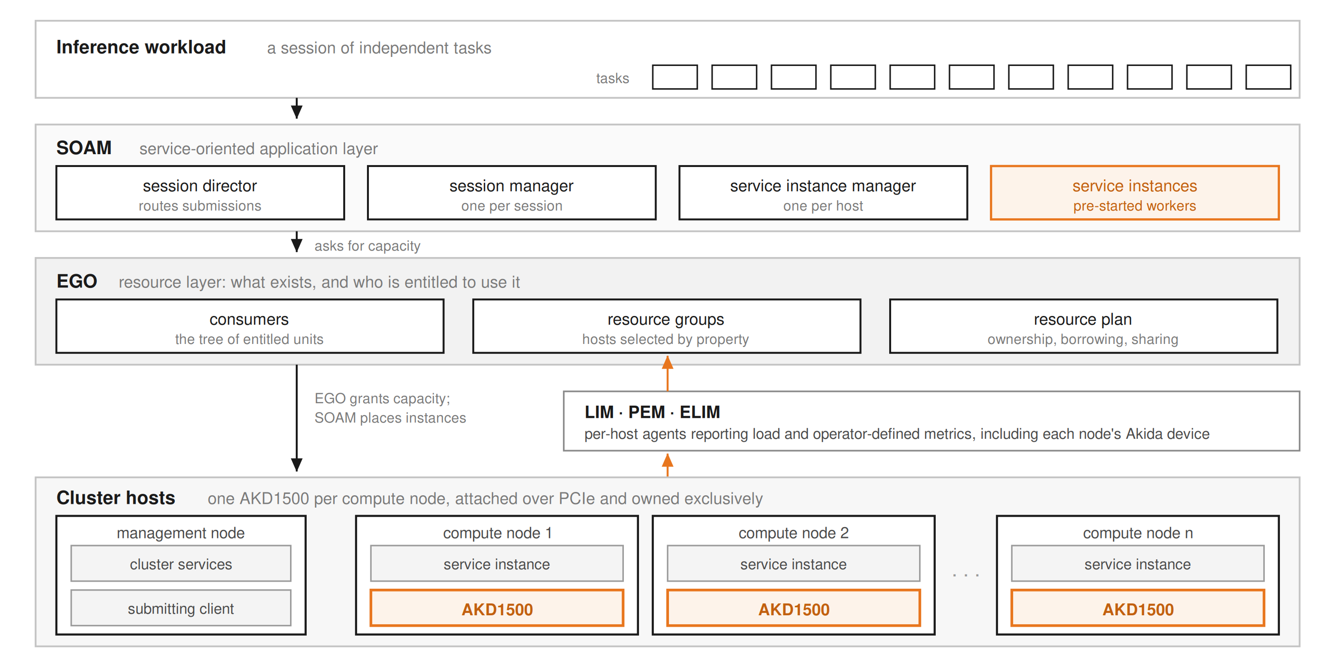Screen dimensions: 1335x667
Task: Click AKD1500 under compute node 1
Action: click(497, 608)
